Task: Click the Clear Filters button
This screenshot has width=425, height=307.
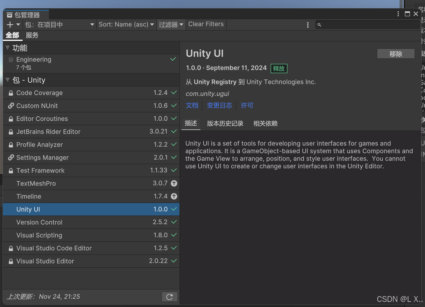Action: click(206, 24)
